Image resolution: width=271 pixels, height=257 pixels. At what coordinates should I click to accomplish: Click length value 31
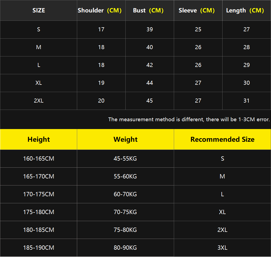point(247,101)
